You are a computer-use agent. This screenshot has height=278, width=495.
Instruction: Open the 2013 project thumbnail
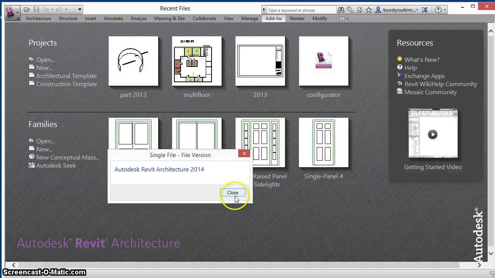click(x=260, y=61)
